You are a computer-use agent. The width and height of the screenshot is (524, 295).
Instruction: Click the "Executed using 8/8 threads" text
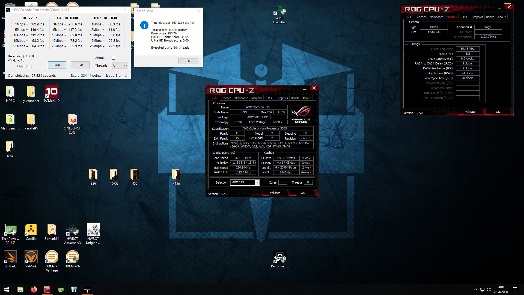tap(170, 48)
